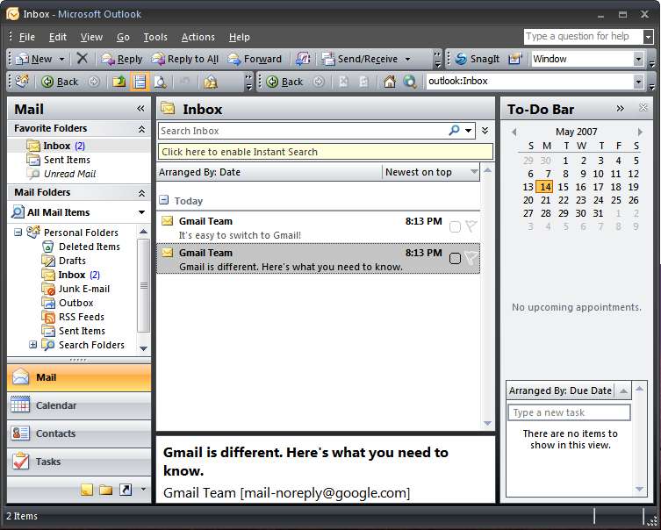The height and width of the screenshot is (530, 661).
Task: Open the Send/Receive dropdown arrow
Action: click(x=407, y=59)
